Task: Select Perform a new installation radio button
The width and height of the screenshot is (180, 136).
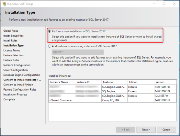Action: pyautogui.click(x=50, y=31)
